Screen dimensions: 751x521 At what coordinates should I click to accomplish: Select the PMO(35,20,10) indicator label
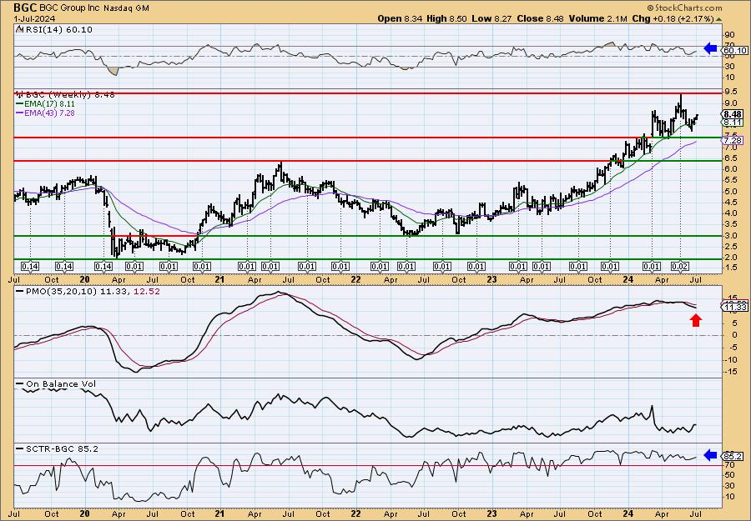[61, 291]
